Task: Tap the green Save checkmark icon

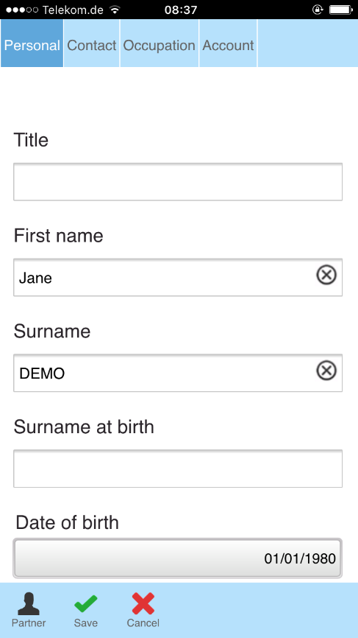Action: point(86,604)
